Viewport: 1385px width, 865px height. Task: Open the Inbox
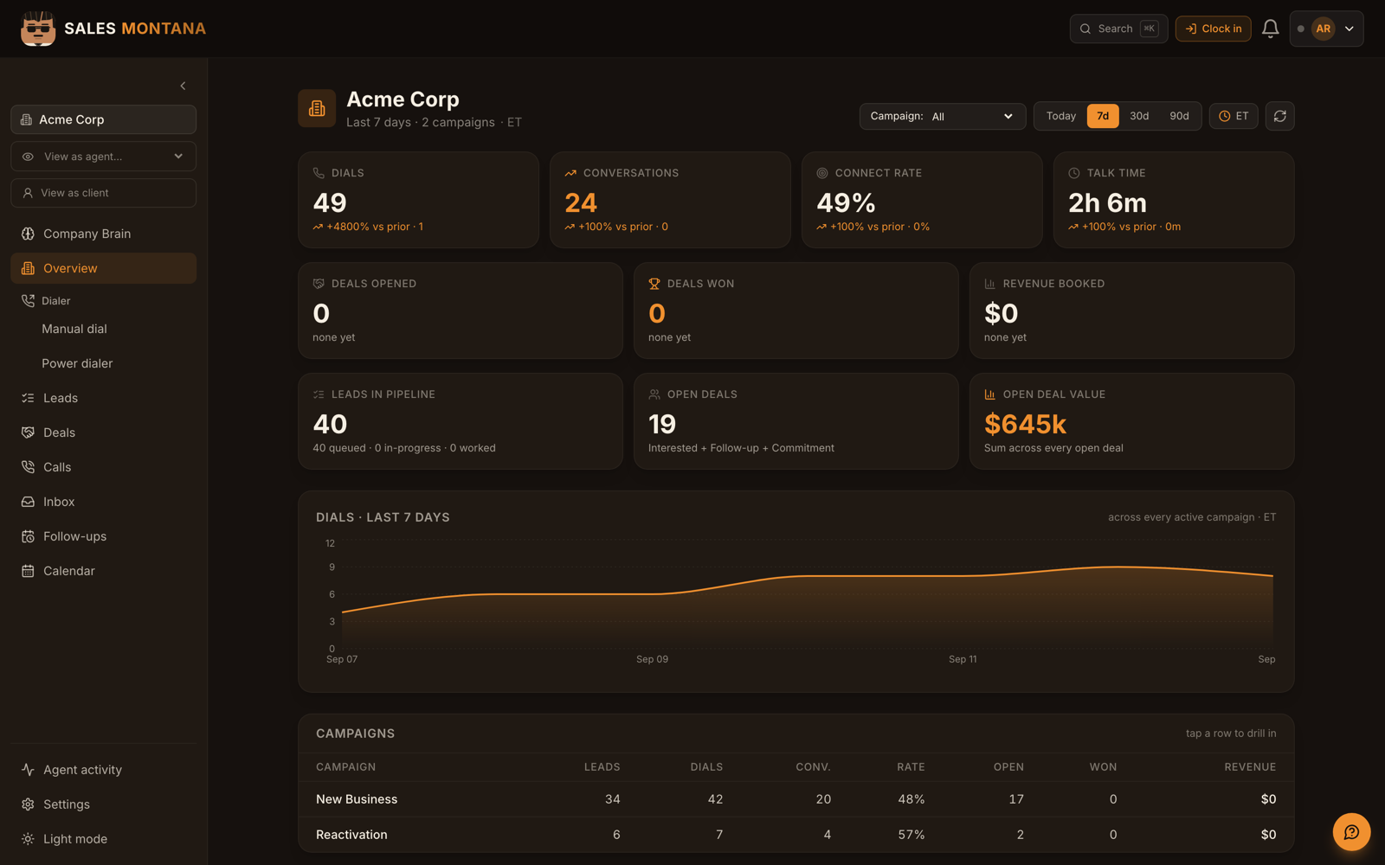[x=104, y=502]
